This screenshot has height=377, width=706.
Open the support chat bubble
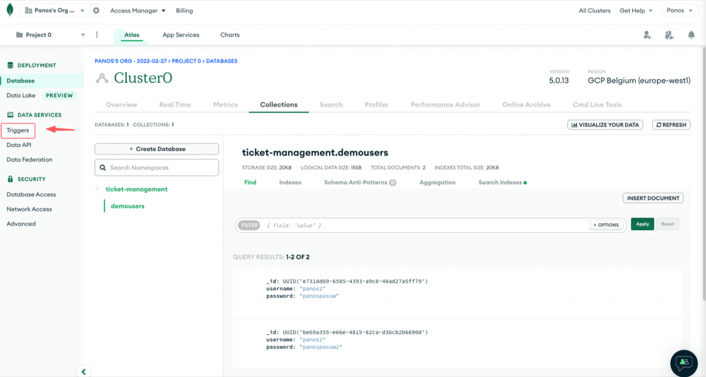pyautogui.click(x=684, y=363)
